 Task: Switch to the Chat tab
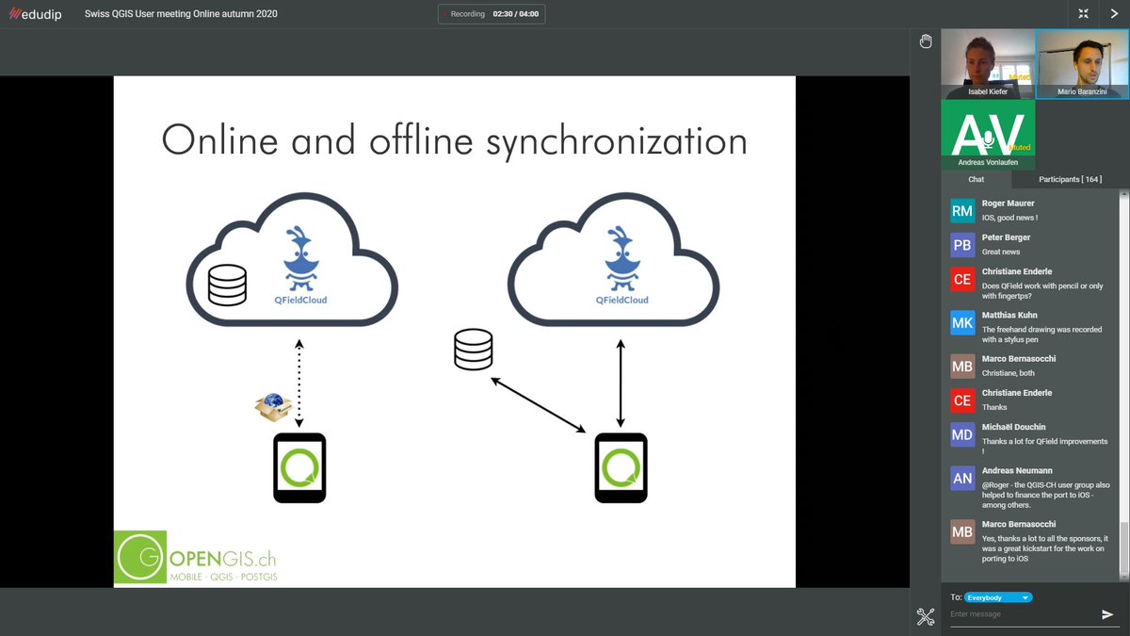pos(977,179)
